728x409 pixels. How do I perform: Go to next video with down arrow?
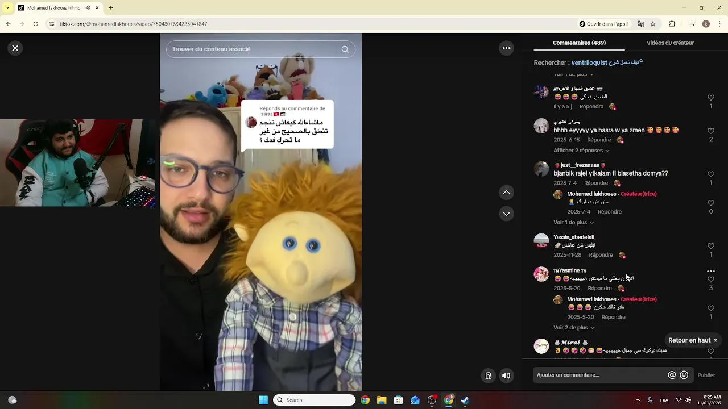click(x=507, y=214)
